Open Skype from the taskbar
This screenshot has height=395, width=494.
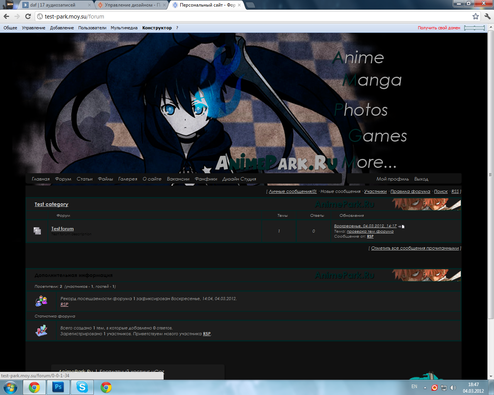click(x=82, y=387)
